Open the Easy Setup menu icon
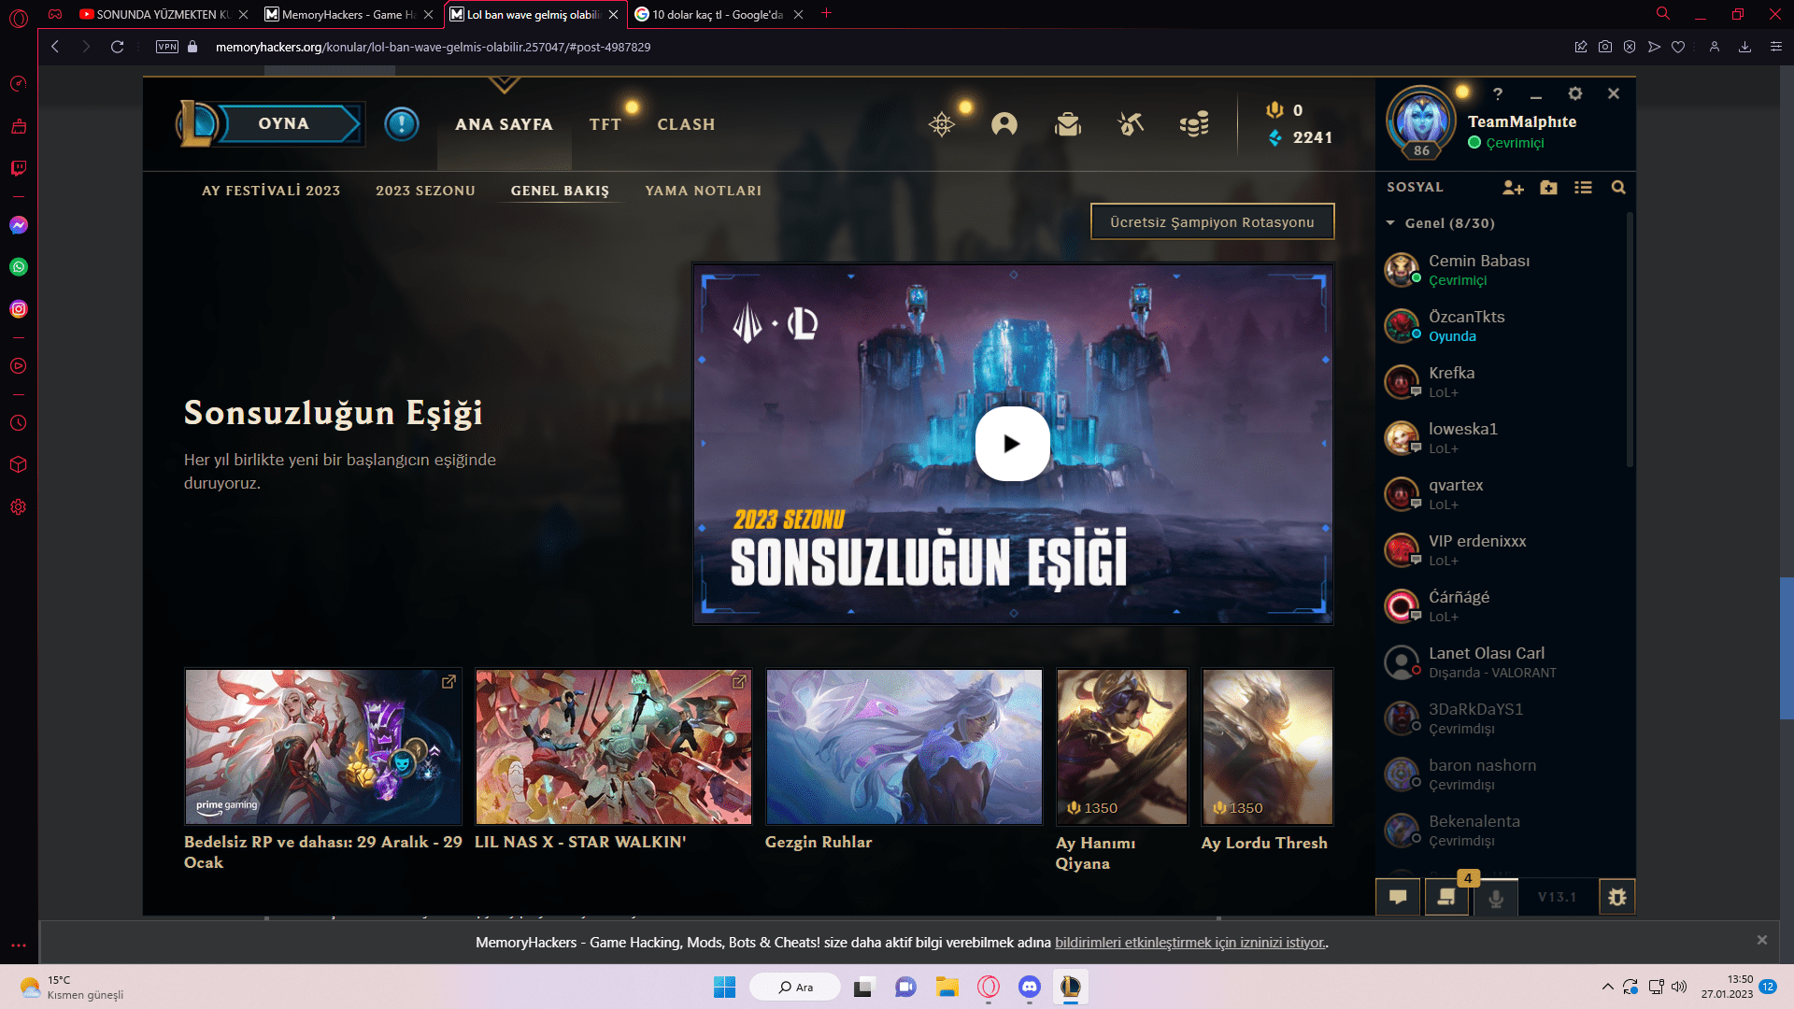1794x1009 pixels. [x=1776, y=47]
